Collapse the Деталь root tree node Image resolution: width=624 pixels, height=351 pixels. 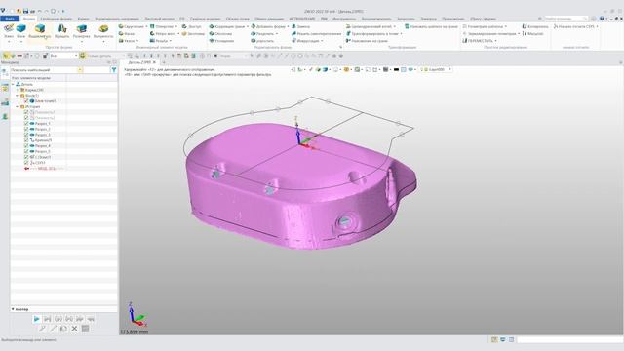13,85
